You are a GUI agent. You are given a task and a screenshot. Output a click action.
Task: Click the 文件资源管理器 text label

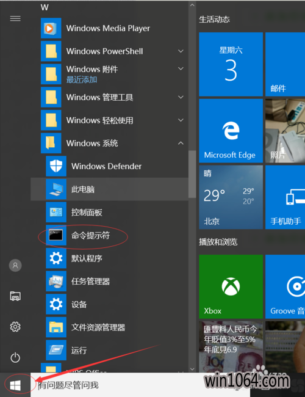tap(98, 327)
